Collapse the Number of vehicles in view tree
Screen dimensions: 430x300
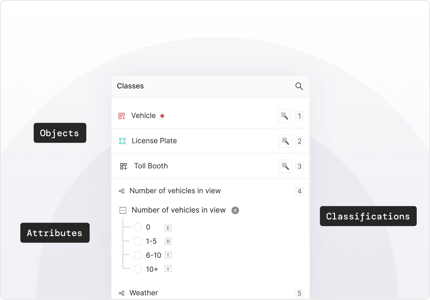[x=123, y=210]
